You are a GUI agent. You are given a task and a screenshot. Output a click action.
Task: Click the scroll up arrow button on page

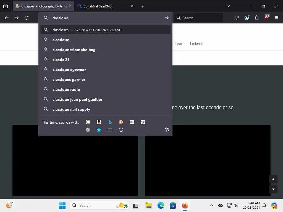(273, 179)
